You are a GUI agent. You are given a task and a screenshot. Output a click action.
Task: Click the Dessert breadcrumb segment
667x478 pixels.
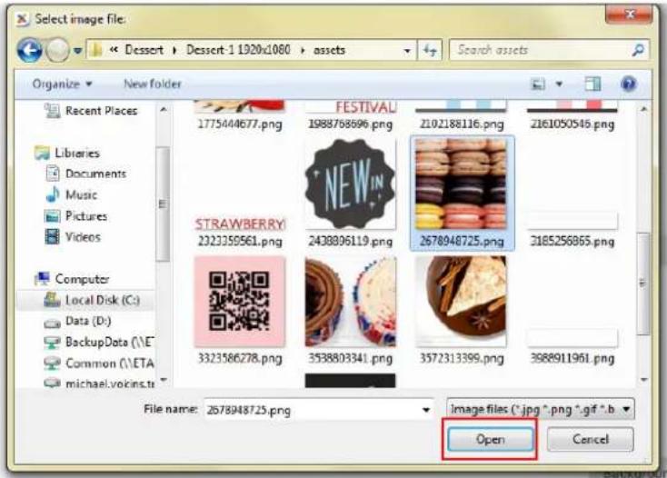(144, 50)
